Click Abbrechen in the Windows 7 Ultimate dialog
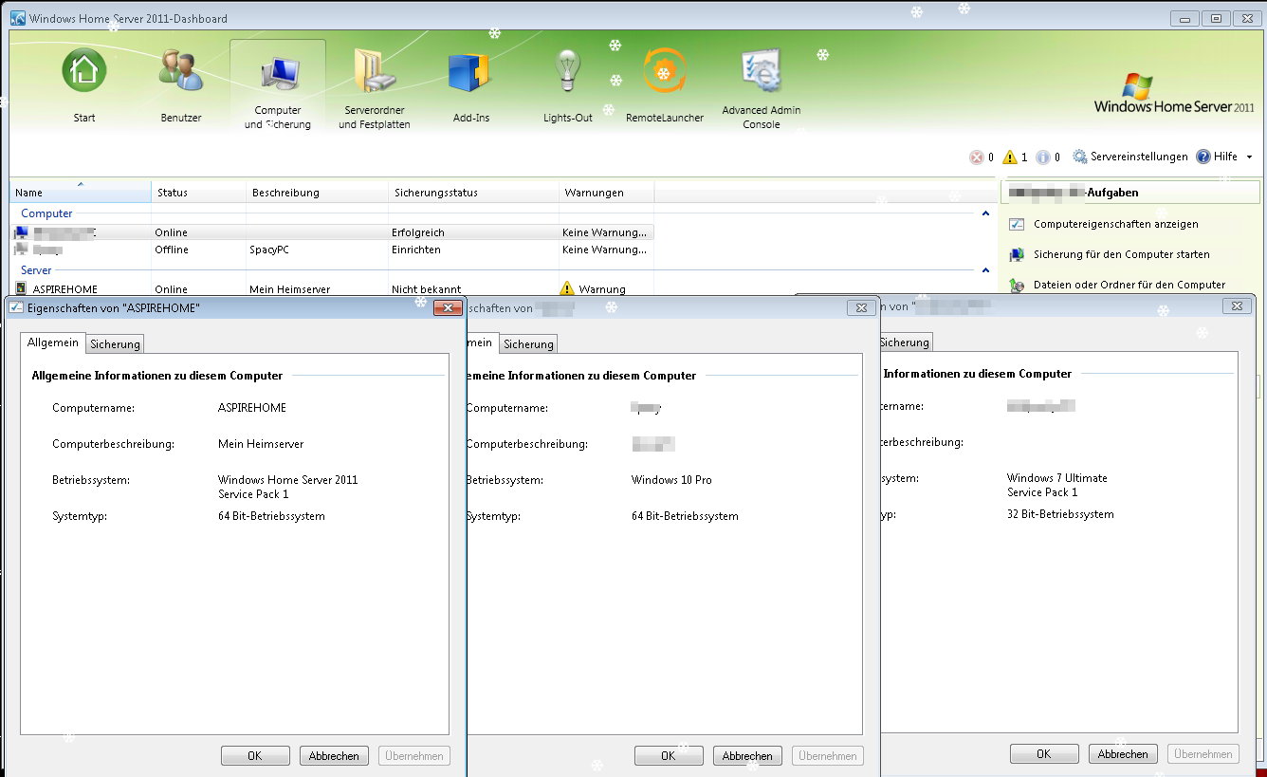Viewport: 1267px width, 777px height. (1123, 754)
